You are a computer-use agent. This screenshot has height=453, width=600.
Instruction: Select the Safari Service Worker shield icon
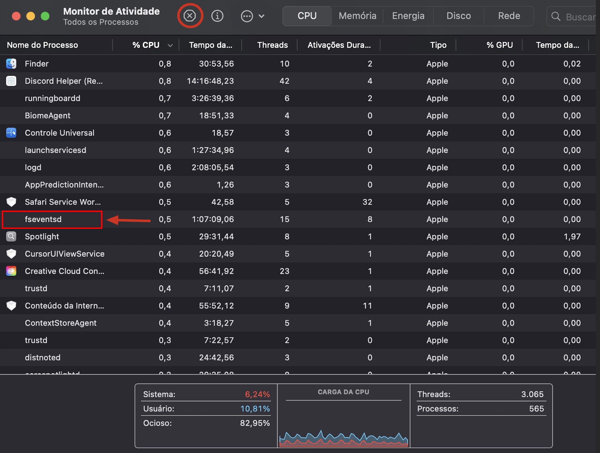[x=11, y=202]
